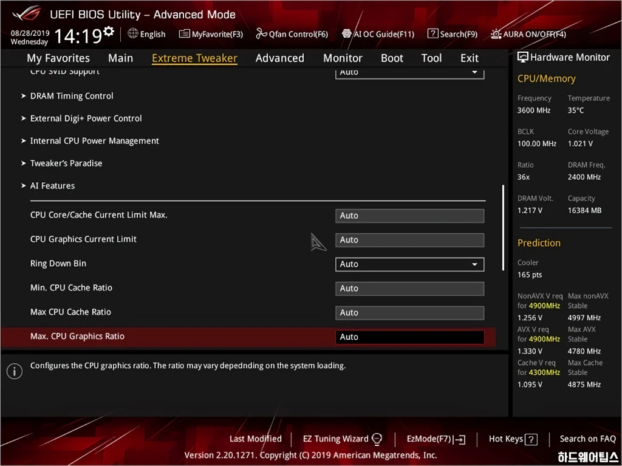Click the MyFavorite list icon
Image resolution: width=622 pixels, height=466 pixels.
click(184, 34)
